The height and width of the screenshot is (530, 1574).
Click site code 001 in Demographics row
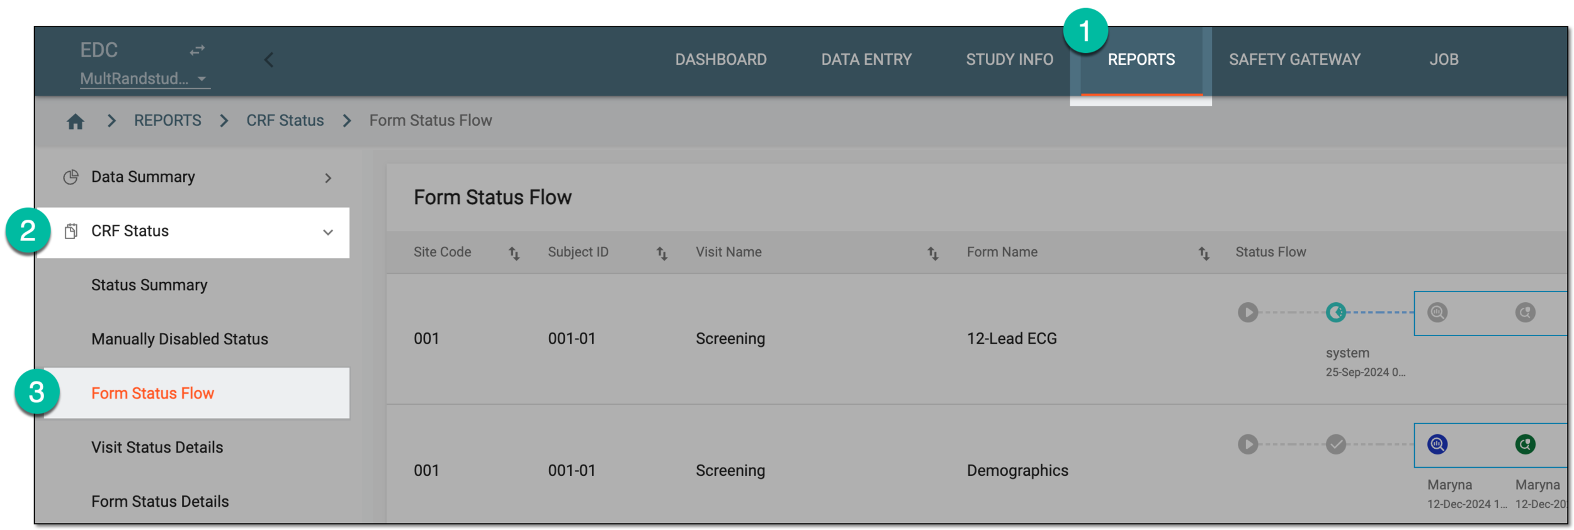point(426,471)
